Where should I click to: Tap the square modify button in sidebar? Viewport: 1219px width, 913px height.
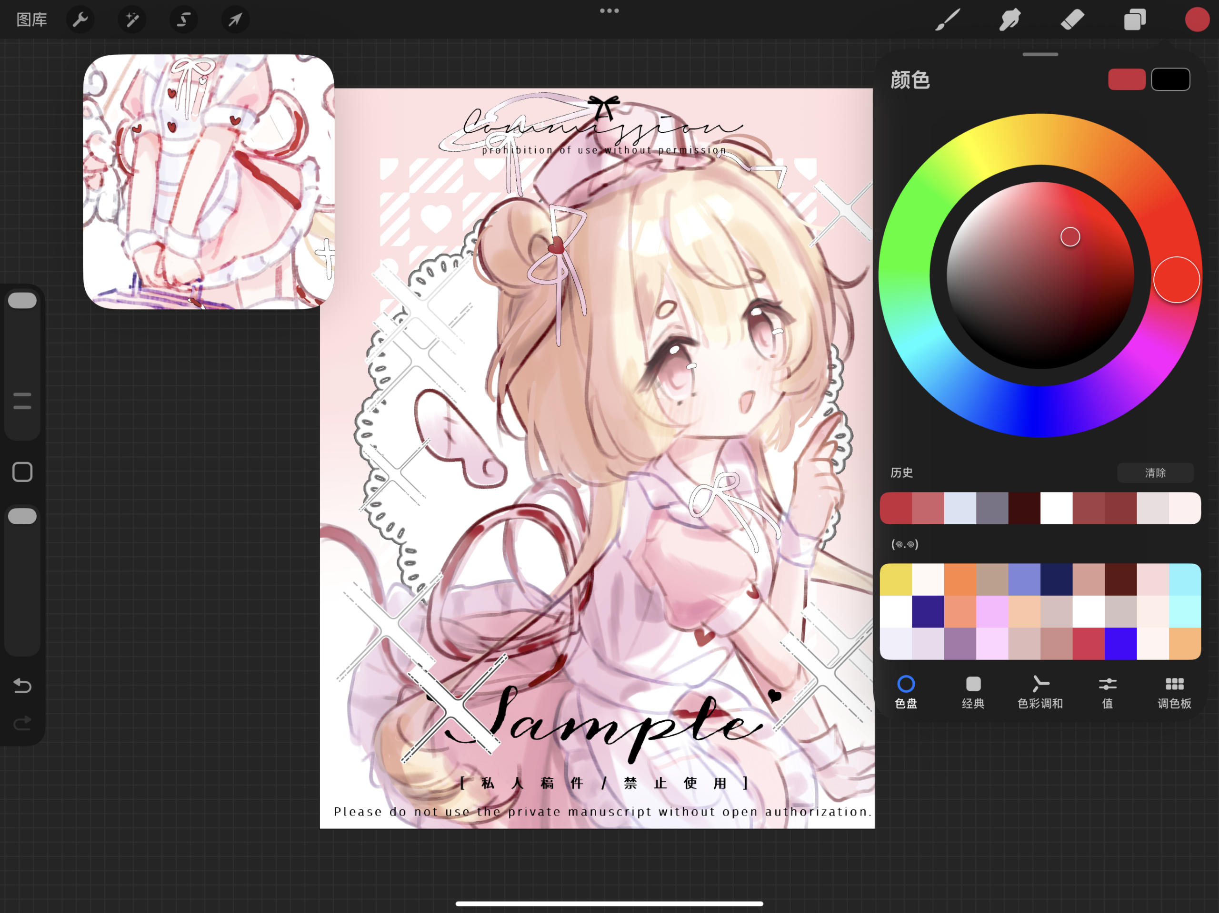click(x=22, y=472)
